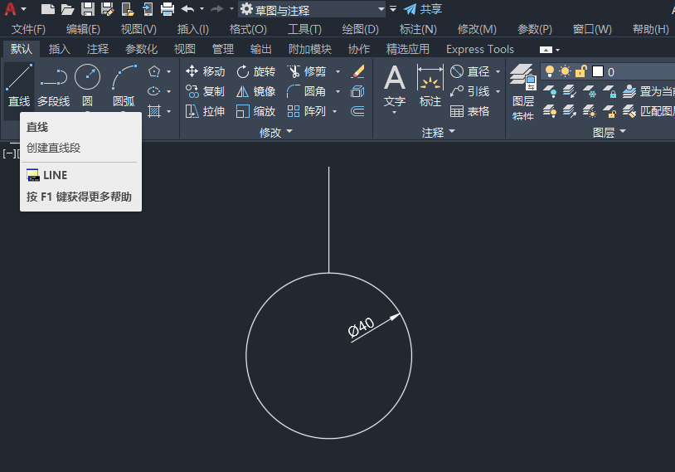Image resolution: width=675 pixels, height=472 pixels.
Task: Click the Erase tool icon
Action: (357, 71)
